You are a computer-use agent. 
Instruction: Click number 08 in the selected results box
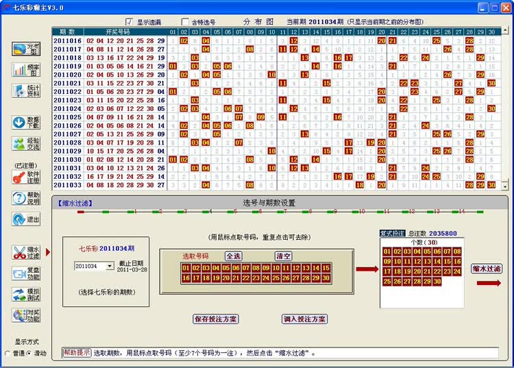click(457, 252)
